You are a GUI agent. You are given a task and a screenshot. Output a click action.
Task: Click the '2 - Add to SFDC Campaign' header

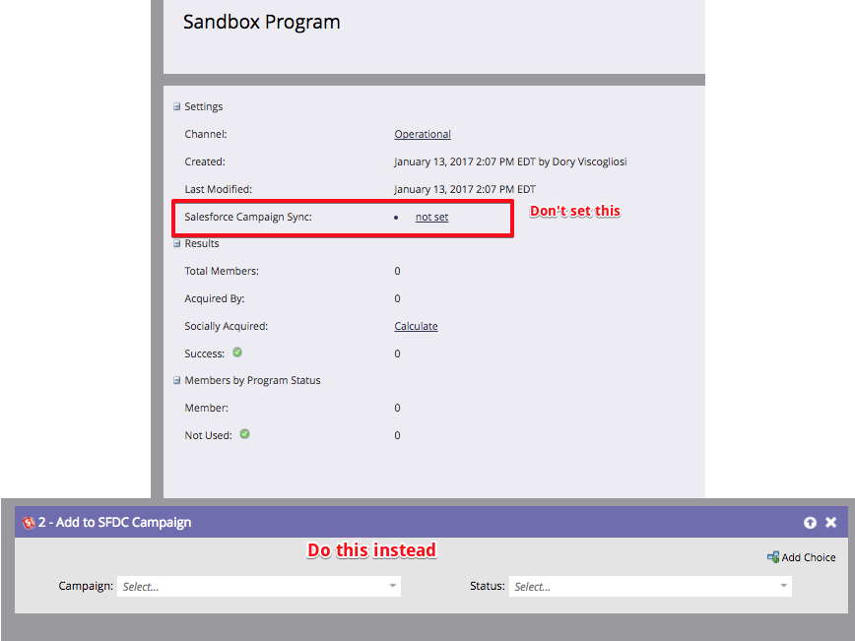pos(115,523)
